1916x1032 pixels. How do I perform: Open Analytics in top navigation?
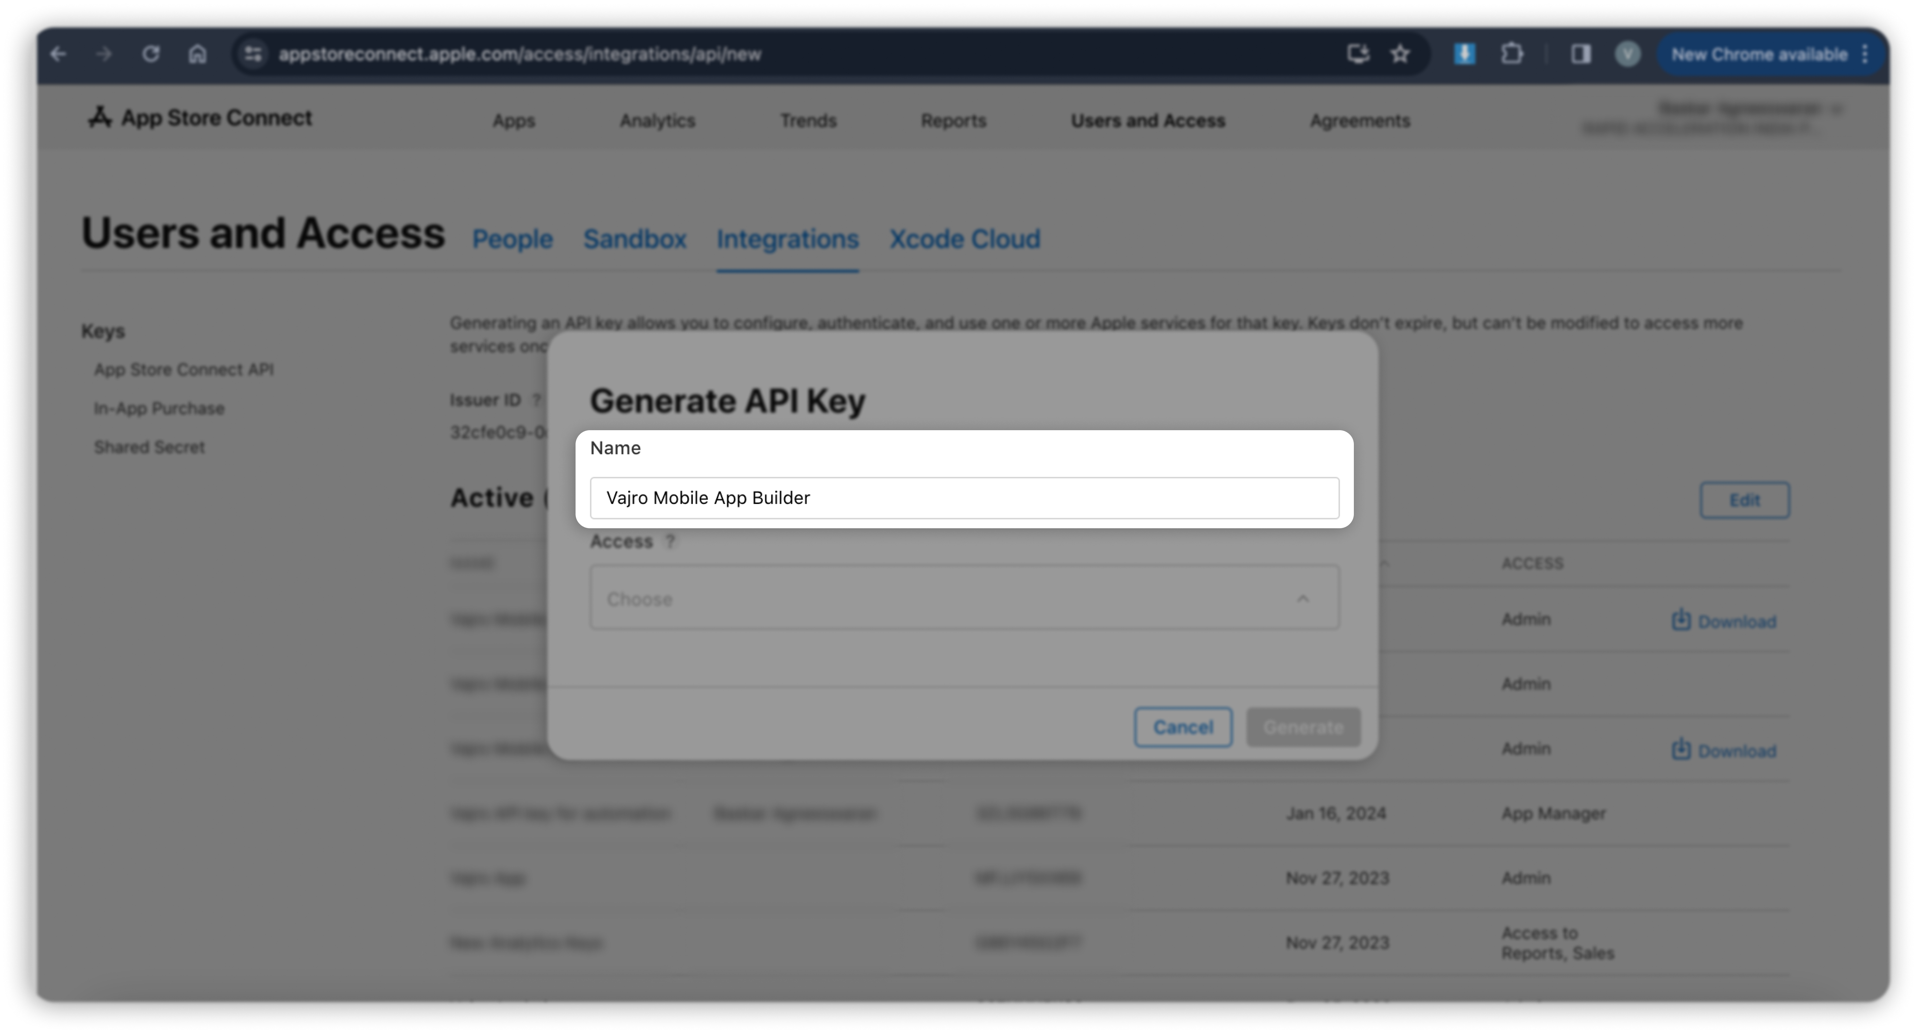click(x=658, y=120)
